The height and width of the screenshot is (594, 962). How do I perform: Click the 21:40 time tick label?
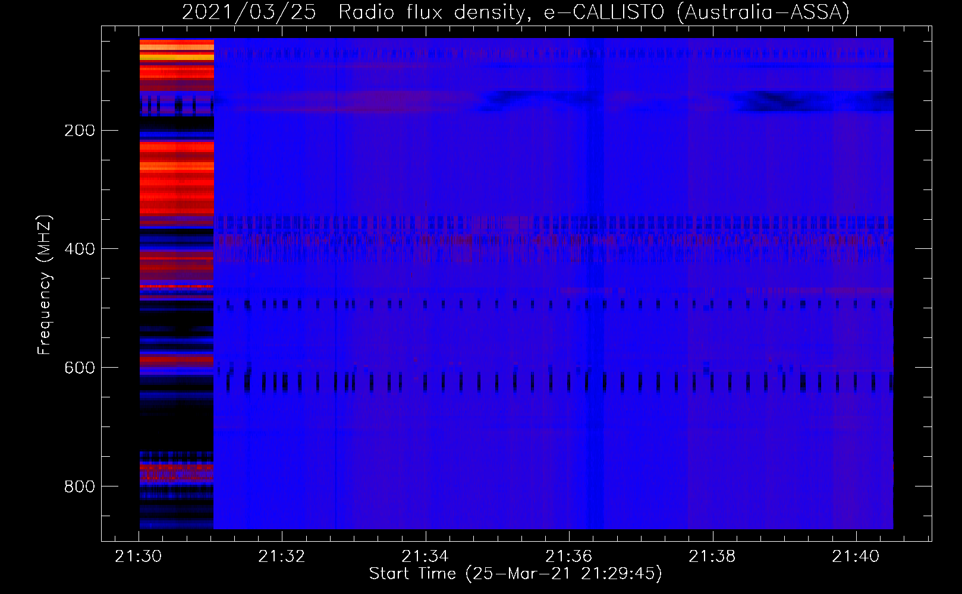(856, 557)
